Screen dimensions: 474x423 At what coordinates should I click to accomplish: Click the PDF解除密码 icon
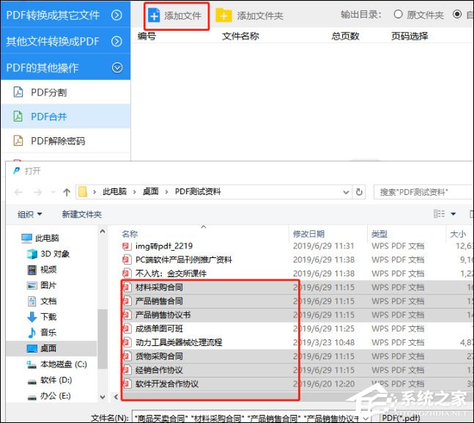pos(18,141)
